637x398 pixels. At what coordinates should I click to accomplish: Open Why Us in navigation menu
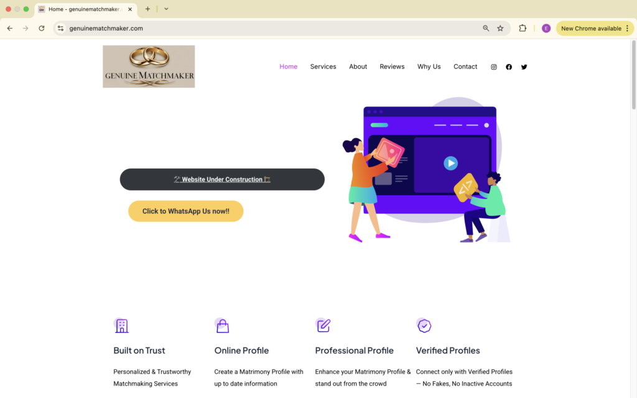[x=429, y=67]
